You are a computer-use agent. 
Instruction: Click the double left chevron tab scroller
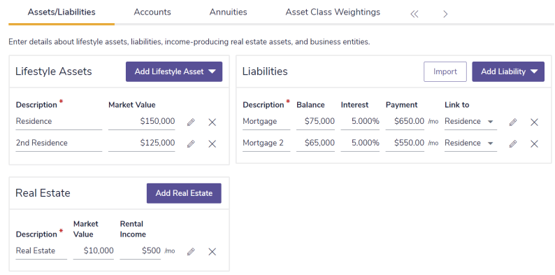tap(414, 14)
